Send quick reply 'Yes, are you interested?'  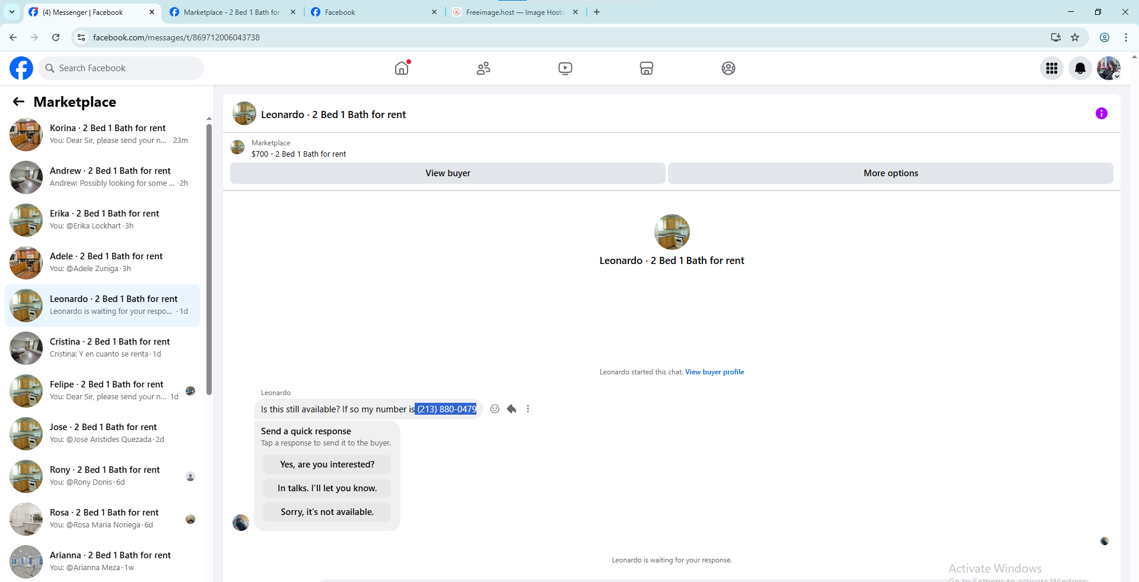327,465
